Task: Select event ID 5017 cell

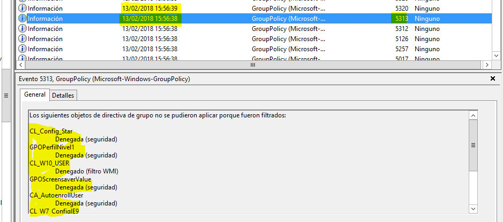Action: (x=402, y=59)
